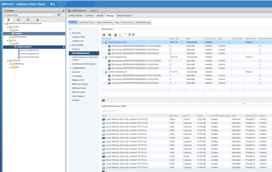
Task: Click the claim disks toolbar icon
Action: (x=104, y=35)
